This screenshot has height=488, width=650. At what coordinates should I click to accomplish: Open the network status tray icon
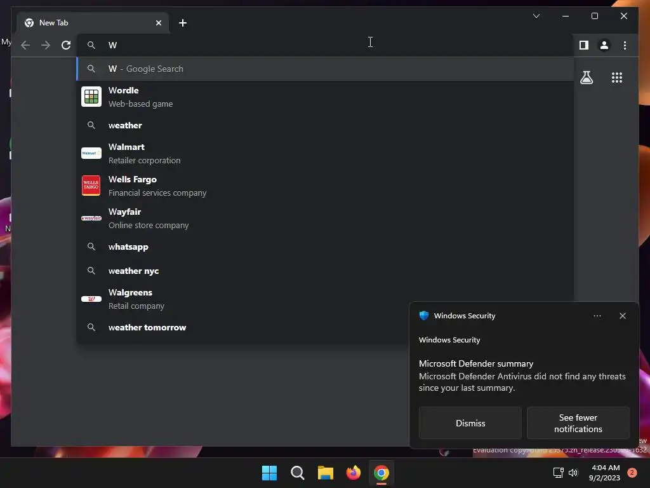558,473
